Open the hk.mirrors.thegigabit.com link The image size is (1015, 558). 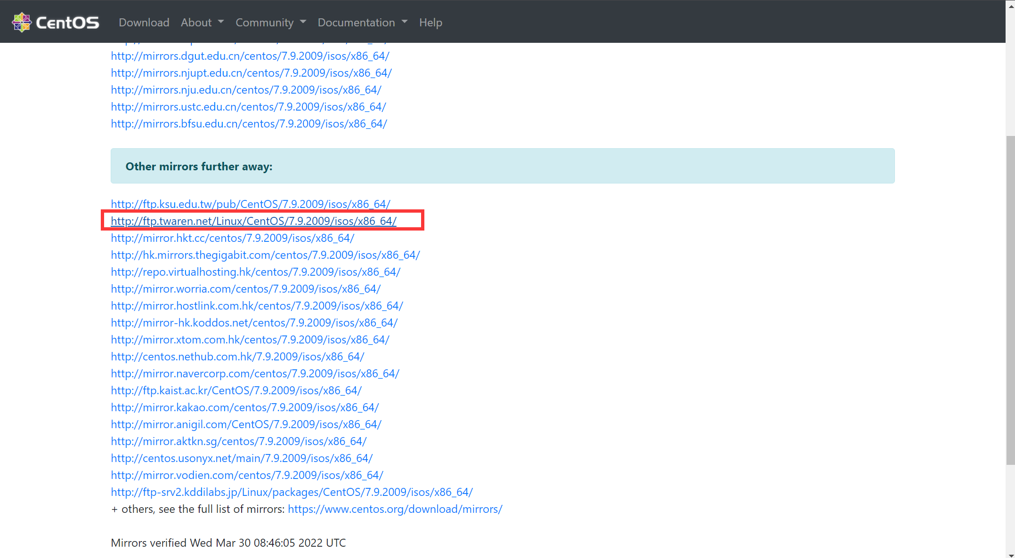265,255
